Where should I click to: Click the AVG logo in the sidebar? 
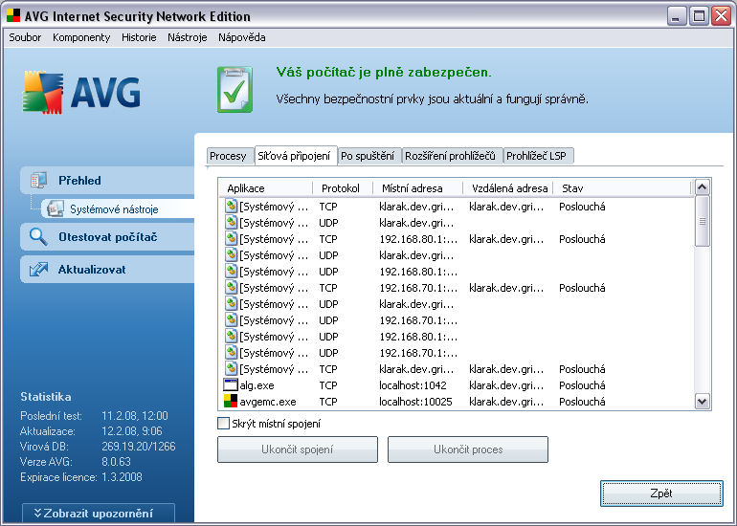click(81, 92)
